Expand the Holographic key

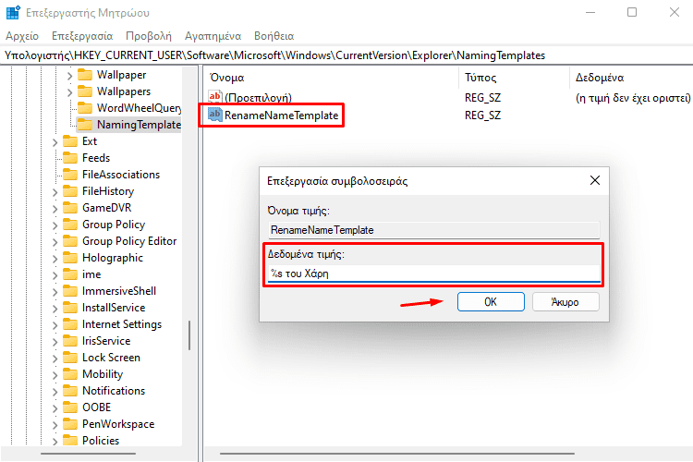55,259
